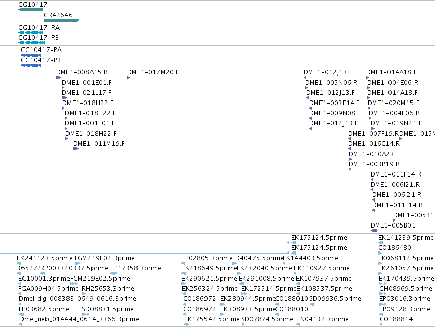Click the EK068112.5prime label
The image size is (435, 327).
click(x=406, y=258)
